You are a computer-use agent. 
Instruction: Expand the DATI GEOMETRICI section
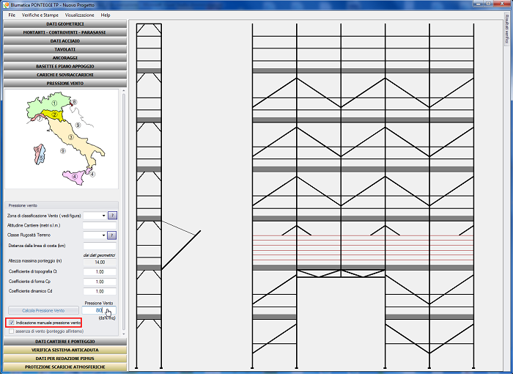pyautogui.click(x=64, y=24)
